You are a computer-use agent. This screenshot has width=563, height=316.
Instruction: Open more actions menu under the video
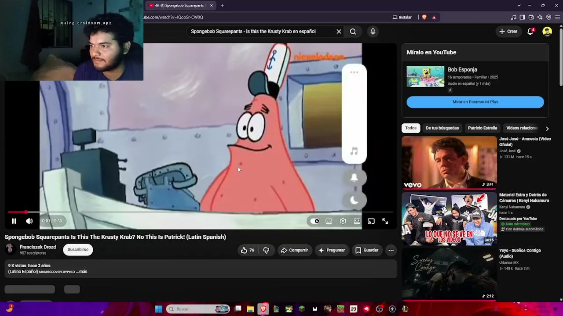click(x=391, y=250)
